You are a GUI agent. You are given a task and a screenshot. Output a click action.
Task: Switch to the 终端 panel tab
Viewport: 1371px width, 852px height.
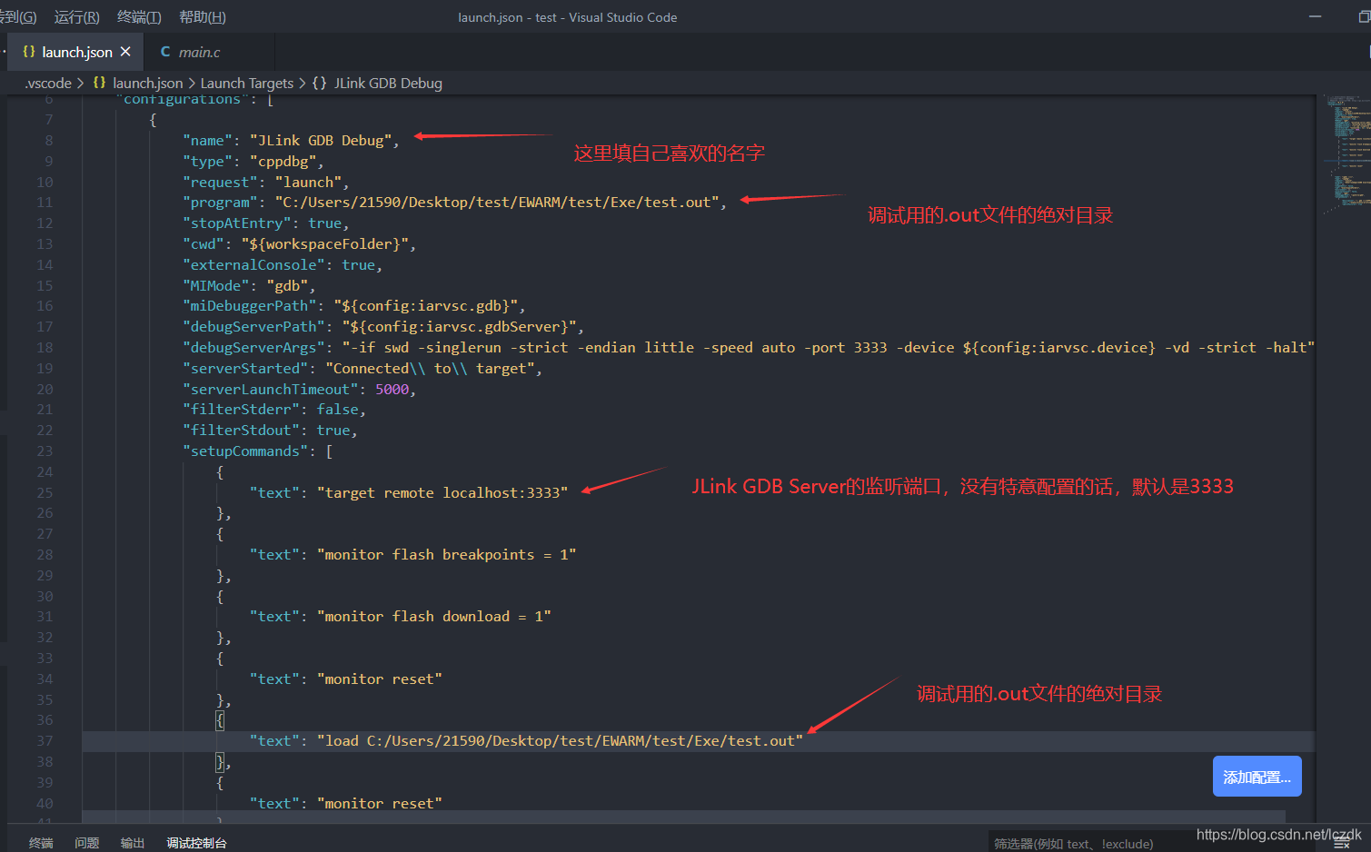click(40, 842)
